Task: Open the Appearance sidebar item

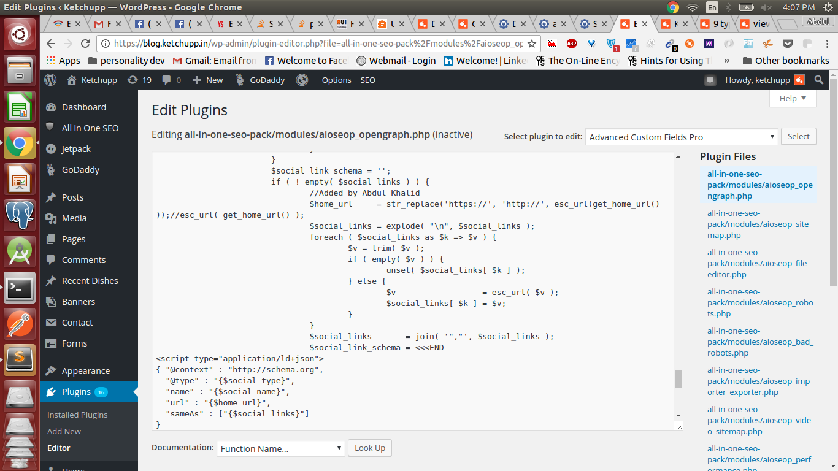Action: coord(86,370)
